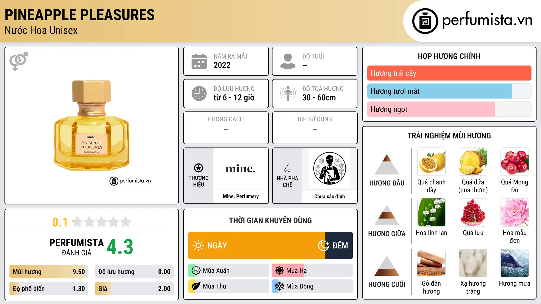
Task: Click the 0.1 user rating number
Action: coord(60,222)
